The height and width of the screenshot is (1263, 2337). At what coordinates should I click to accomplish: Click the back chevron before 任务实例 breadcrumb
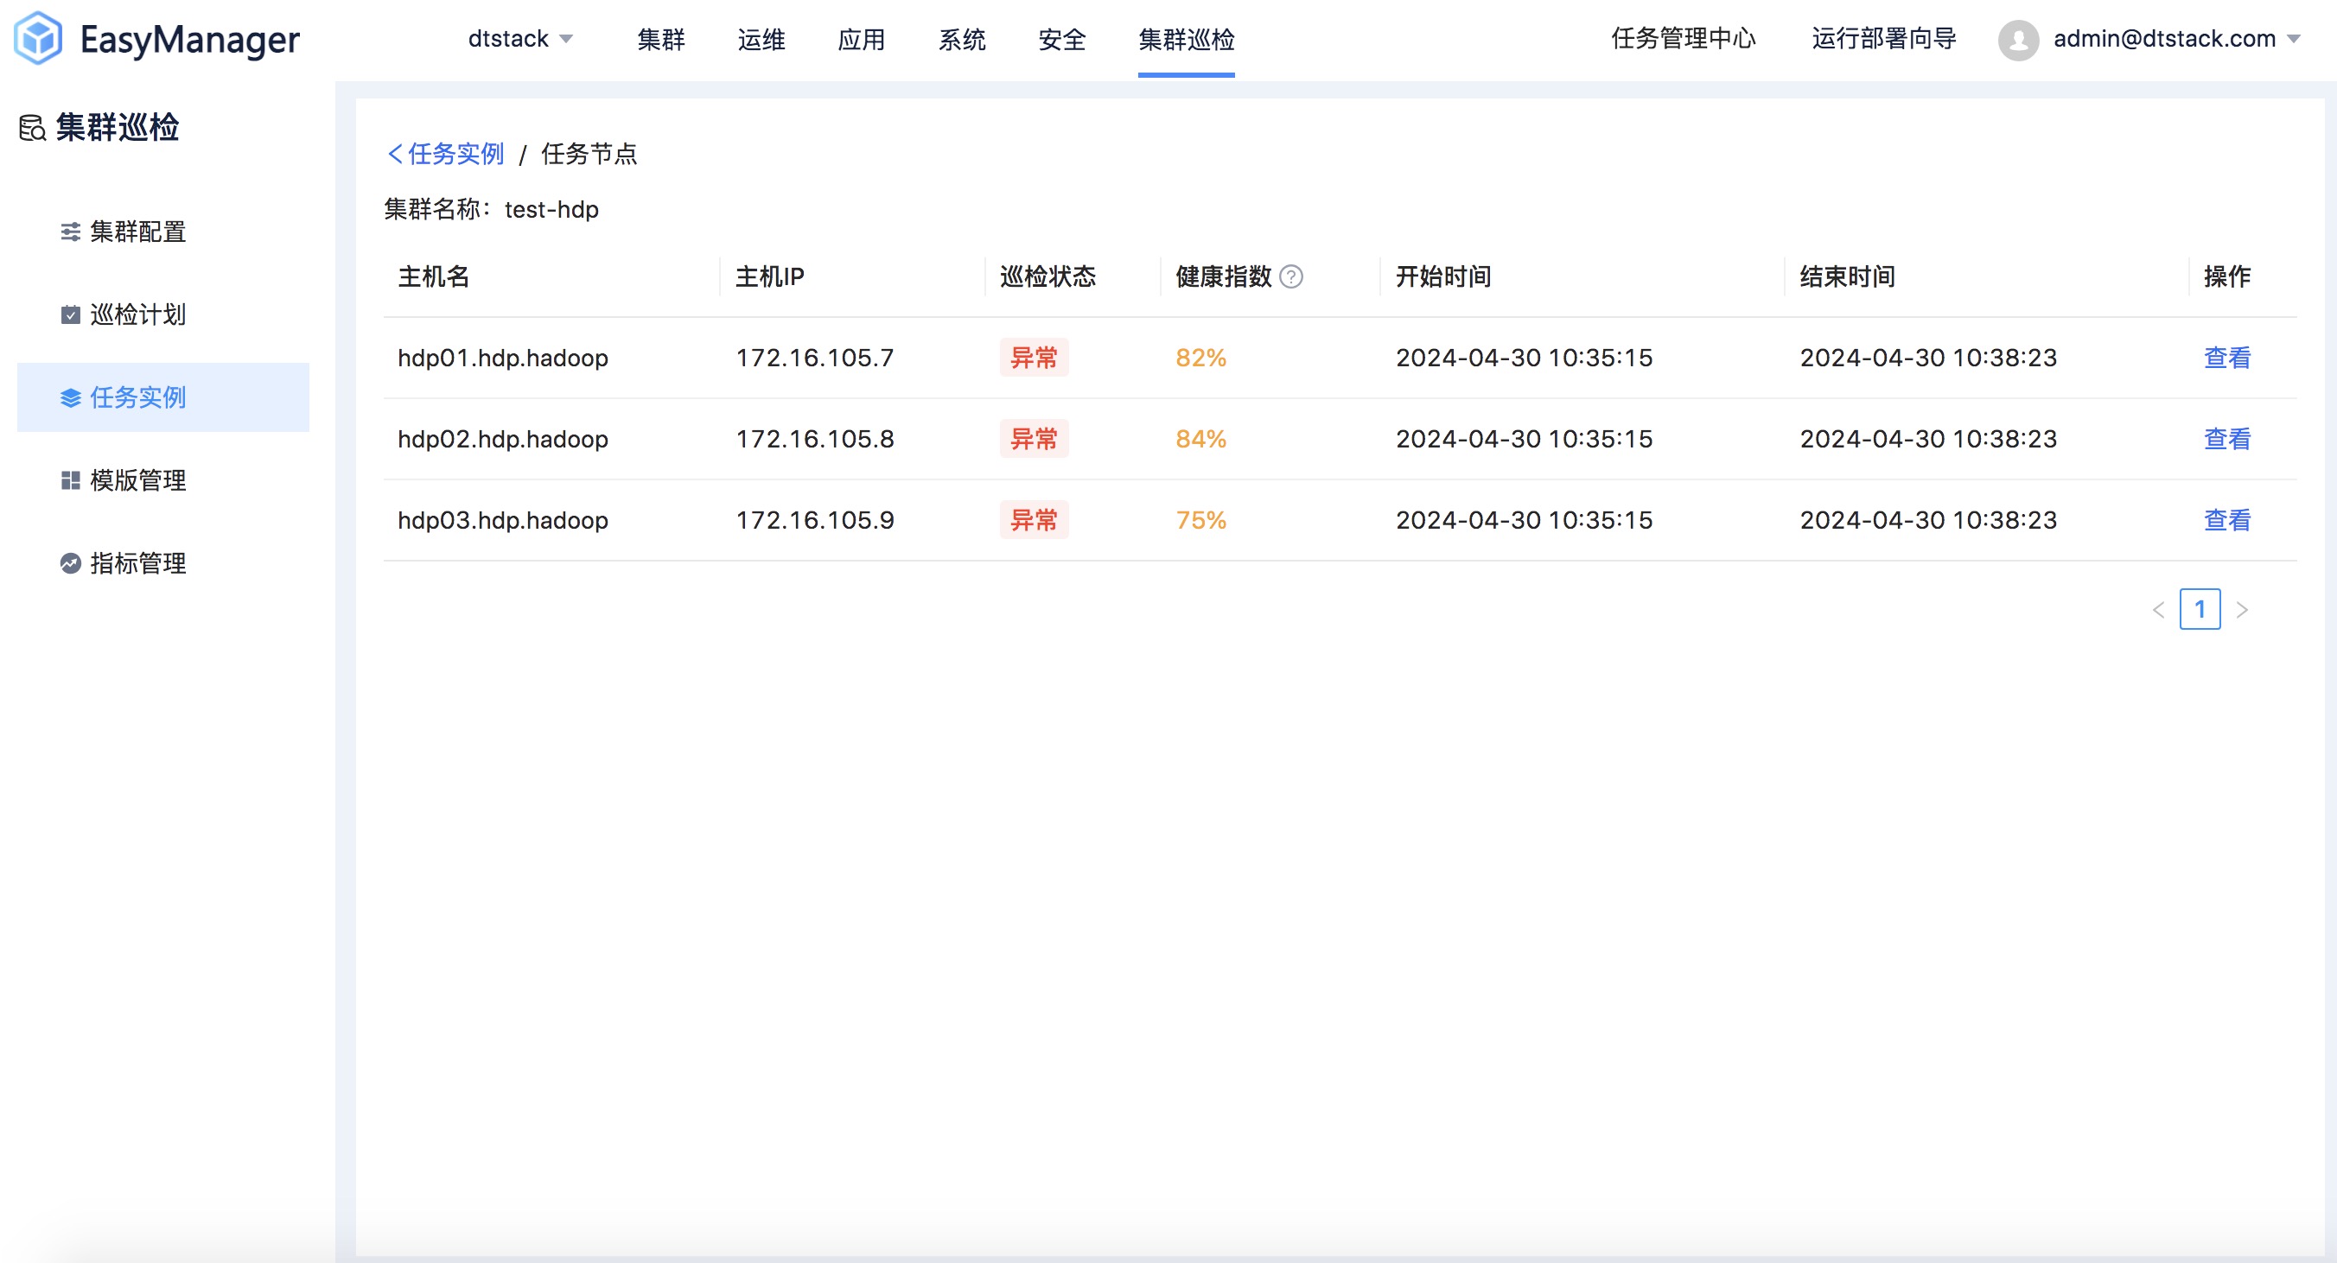click(395, 154)
